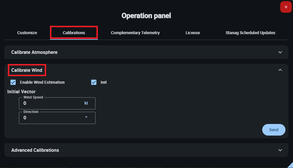
Task: Select the Calibrations tab
Action: [x=74, y=33]
